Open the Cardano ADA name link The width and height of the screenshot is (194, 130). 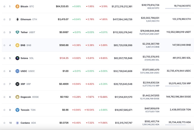25,123
